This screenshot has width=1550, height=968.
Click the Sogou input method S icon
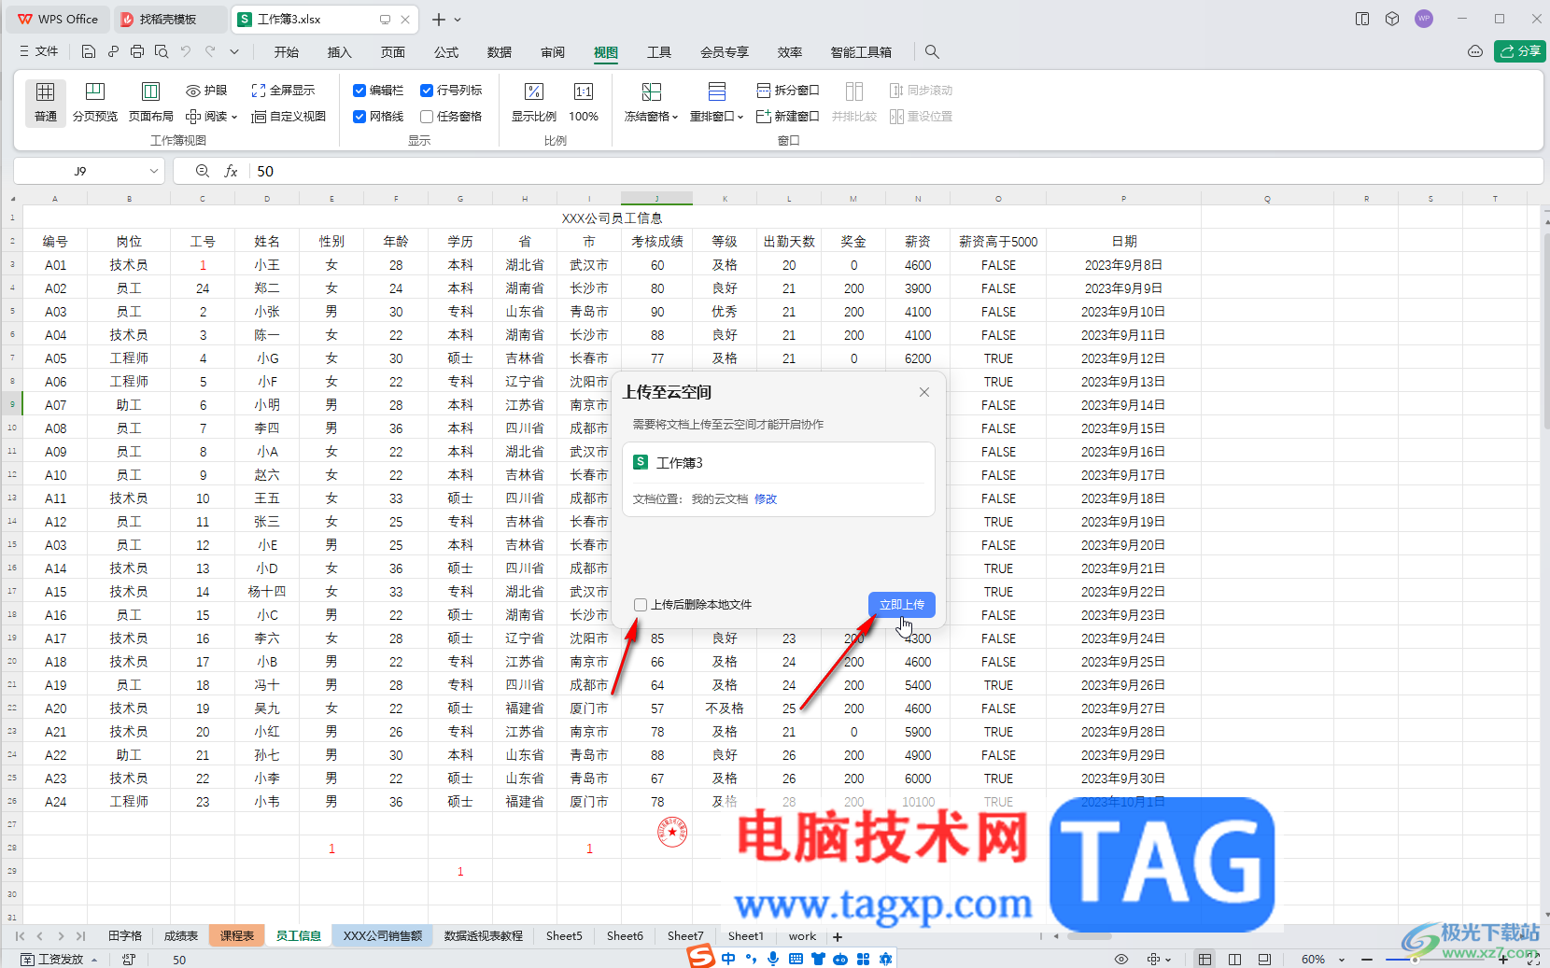[701, 957]
